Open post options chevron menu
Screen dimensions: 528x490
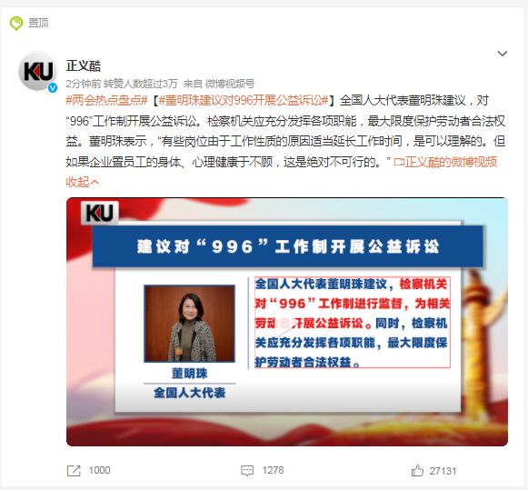click(502, 54)
